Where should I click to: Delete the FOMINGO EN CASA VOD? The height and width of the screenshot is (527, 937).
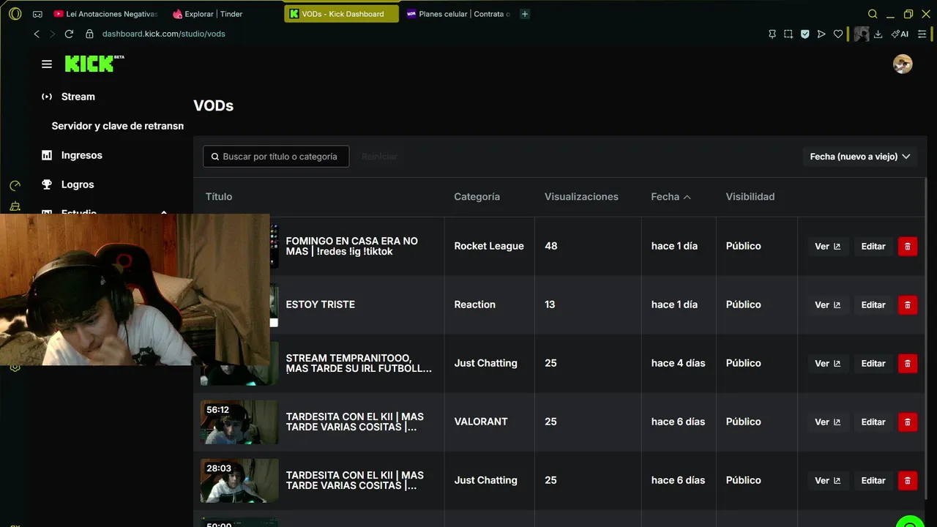coord(908,246)
